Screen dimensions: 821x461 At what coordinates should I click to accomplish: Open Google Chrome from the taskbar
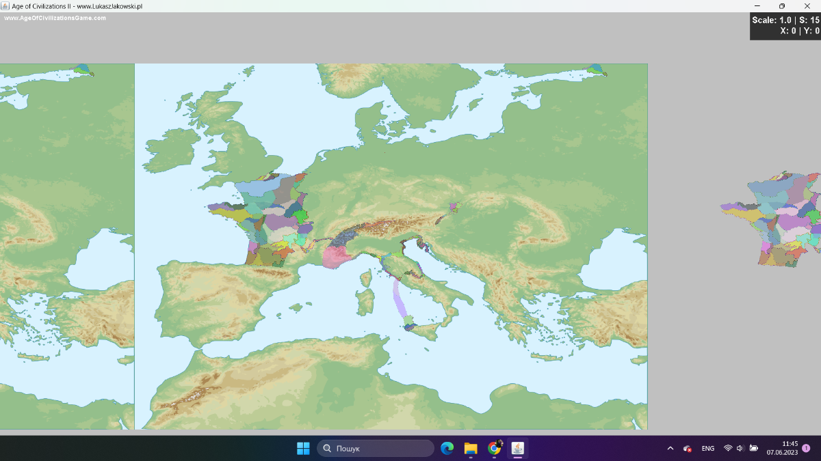pyautogui.click(x=494, y=449)
